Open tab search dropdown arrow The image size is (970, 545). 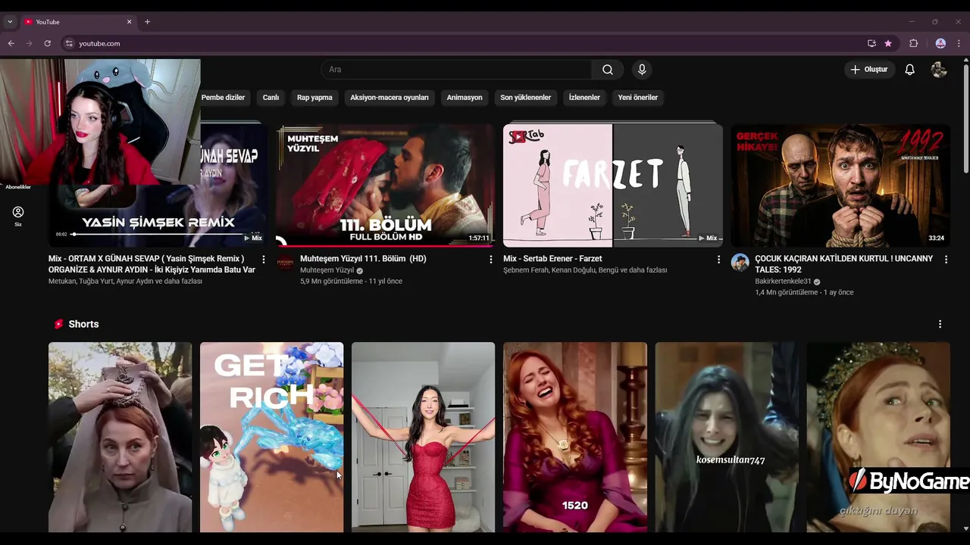pos(9,22)
